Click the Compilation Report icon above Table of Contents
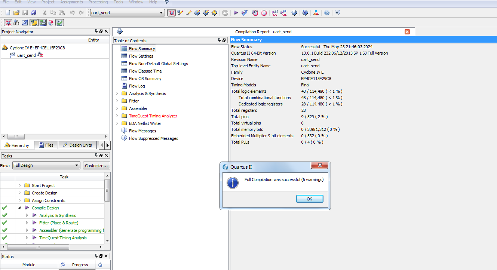497x270 pixels. coord(120,31)
